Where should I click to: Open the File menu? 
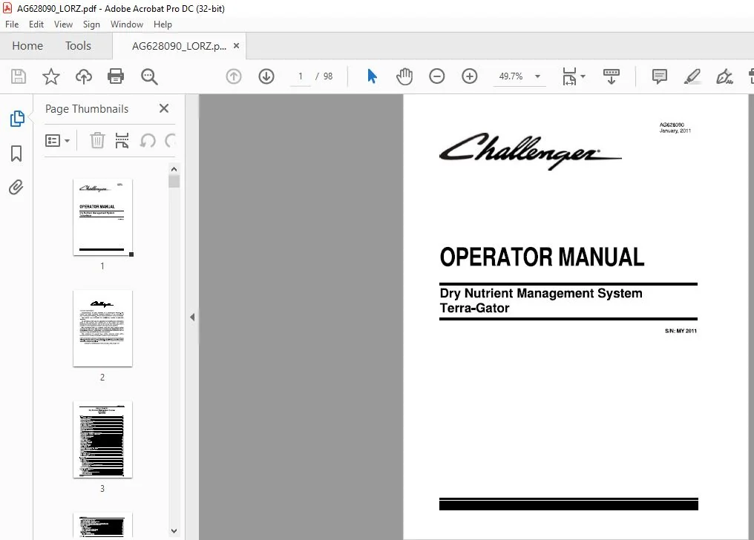point(12,24)
